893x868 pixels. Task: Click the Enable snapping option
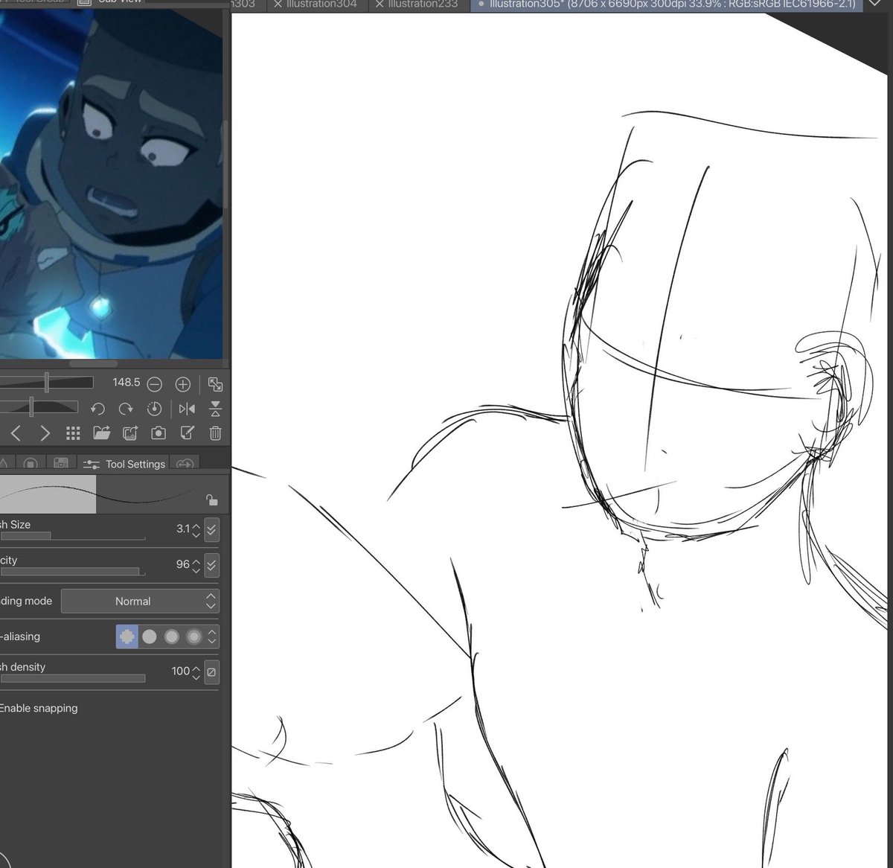pos(39,708)
